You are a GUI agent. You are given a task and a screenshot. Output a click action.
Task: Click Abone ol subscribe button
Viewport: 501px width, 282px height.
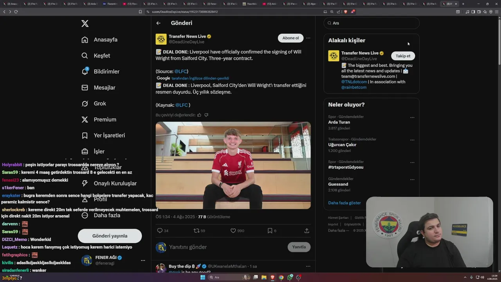(290, 38)
